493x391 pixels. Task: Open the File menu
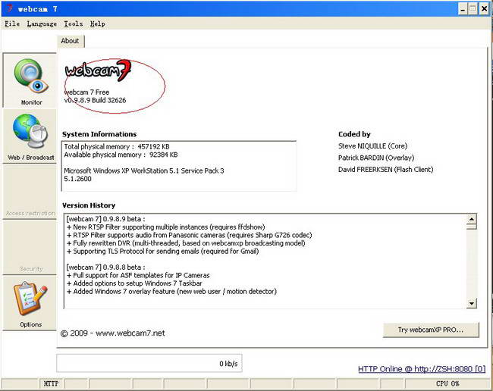[x=12, y=23]
